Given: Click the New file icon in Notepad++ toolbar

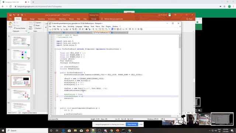Looking at the screenshot, I should point(50,29).
